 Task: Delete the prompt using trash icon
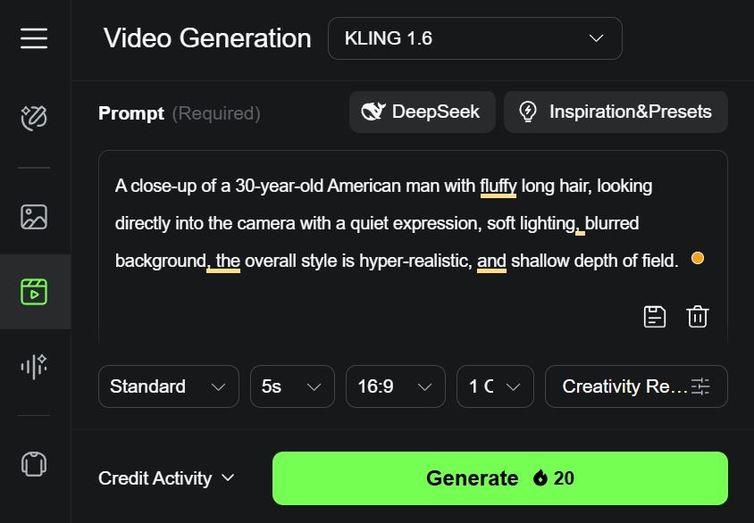pyautogui.click(x=698, y=317)
